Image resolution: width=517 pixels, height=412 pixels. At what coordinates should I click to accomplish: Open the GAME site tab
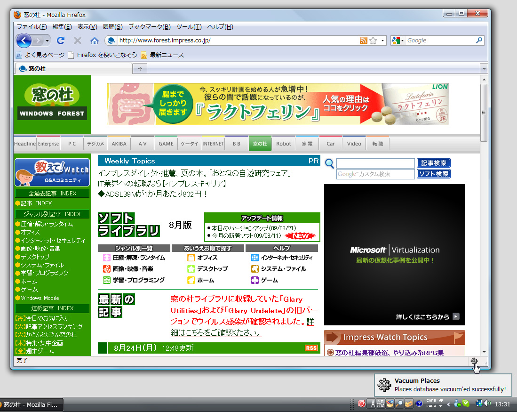(166, 144)
